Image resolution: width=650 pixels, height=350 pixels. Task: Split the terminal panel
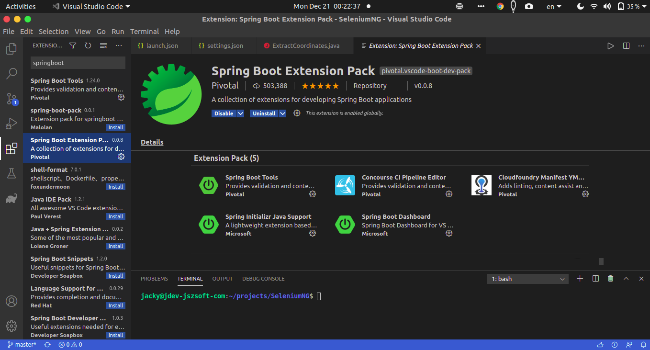pos(595,279)
